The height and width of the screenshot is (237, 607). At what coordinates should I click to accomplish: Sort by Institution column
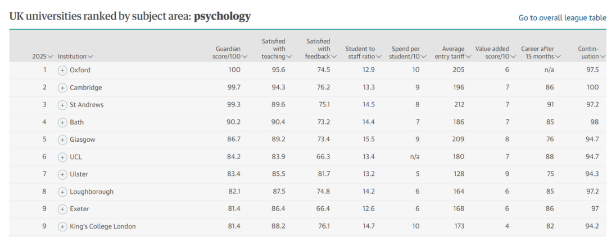click(75, 56)
